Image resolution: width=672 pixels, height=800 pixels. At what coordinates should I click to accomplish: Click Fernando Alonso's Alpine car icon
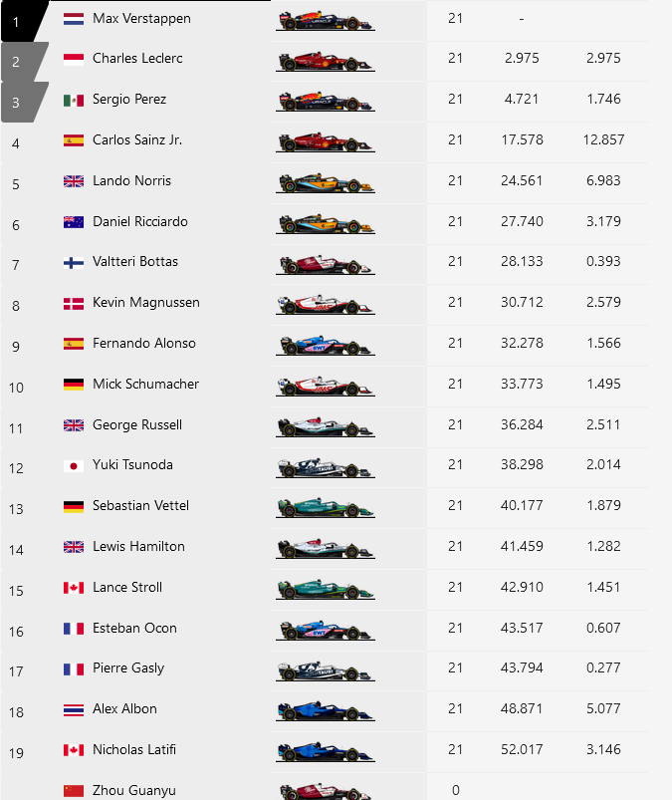tap(327, 344)
